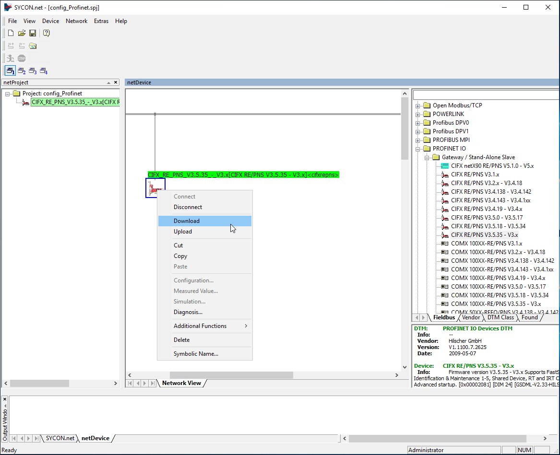Image resolution: width=560 pixels, height=455 pixels.
Task: Save the project using the floppy disk icon
Action: (x=33, y=33)
